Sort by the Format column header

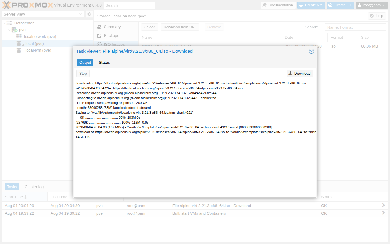click(x=342, y=37)
